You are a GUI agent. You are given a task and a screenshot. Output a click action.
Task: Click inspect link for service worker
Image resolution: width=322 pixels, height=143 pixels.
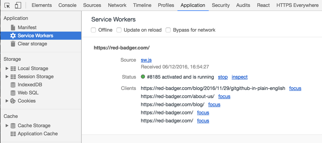240,77
